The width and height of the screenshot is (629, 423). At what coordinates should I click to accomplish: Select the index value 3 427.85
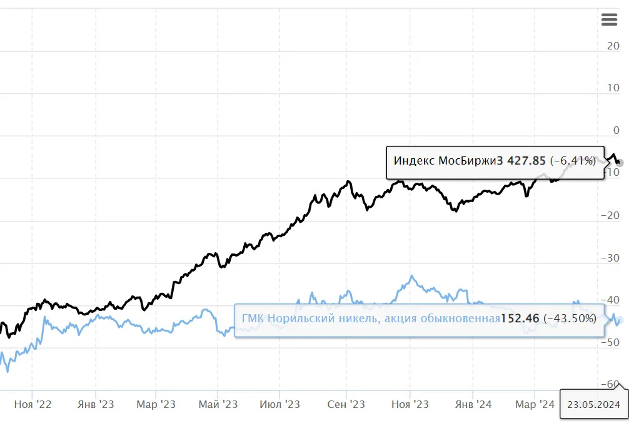pos(521,161)
